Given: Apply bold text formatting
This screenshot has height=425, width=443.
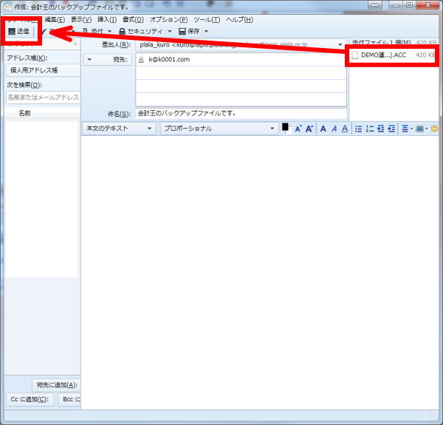Looking at the screenshot, I should coord(323,129).
